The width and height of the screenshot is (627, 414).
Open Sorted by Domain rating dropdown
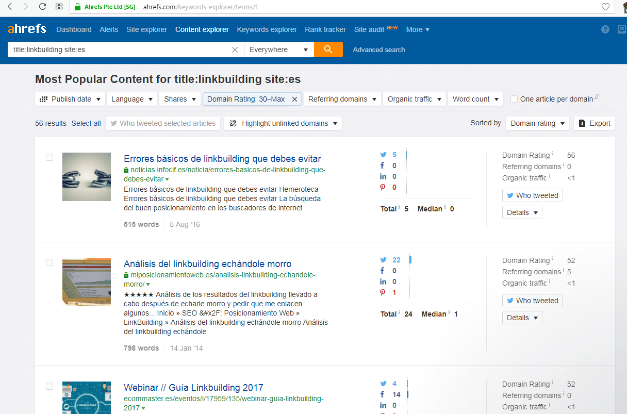537,123
